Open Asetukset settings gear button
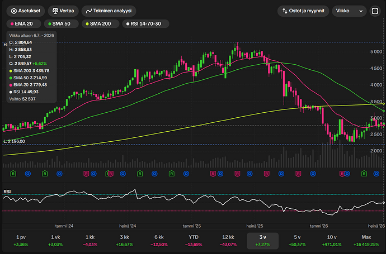The width and height of the screenshot is (386, 254). (x=26, y=11)
